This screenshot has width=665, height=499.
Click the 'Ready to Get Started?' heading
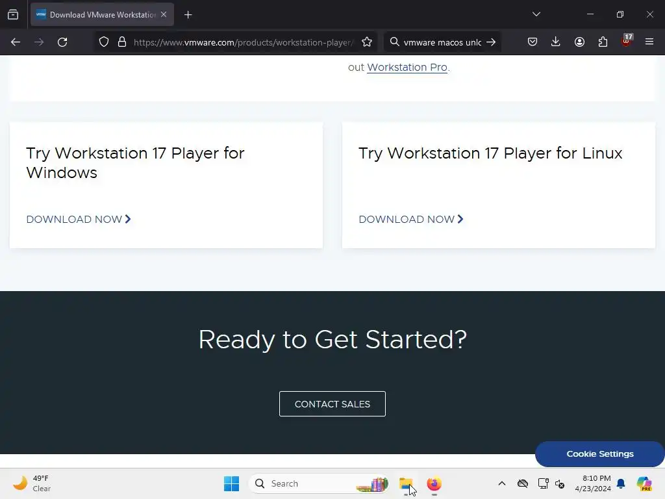point(332,339)
